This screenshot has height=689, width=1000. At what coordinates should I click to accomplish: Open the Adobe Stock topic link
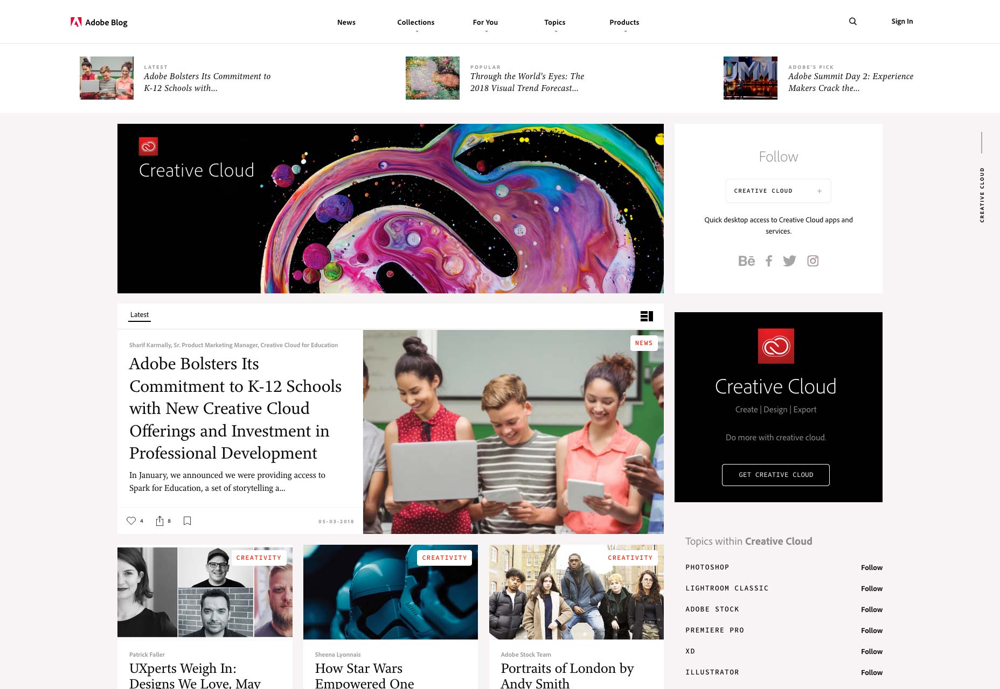(712, 609)
